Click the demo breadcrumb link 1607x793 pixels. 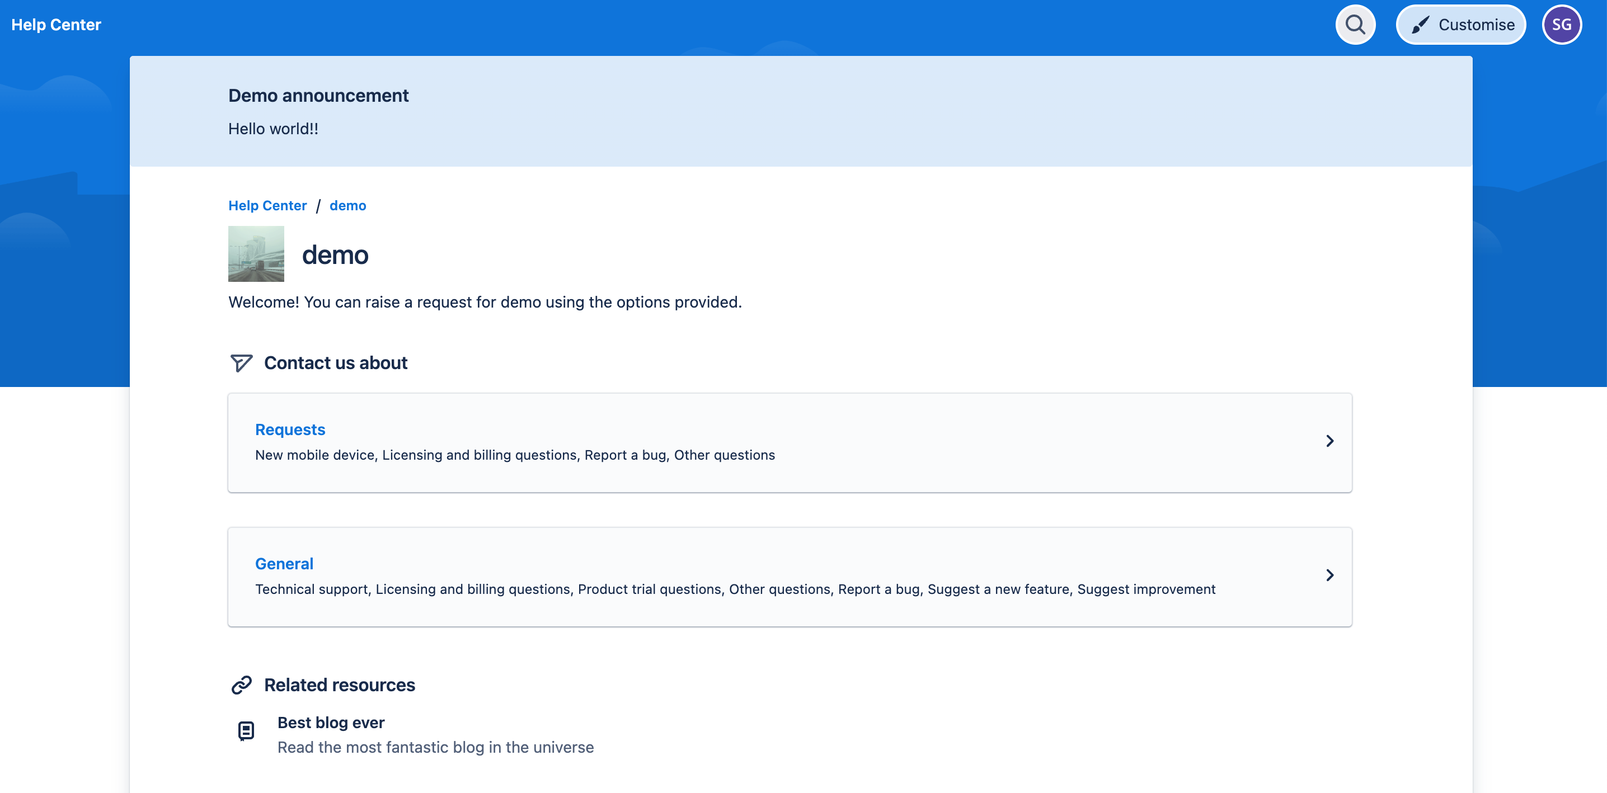(347, 205)
